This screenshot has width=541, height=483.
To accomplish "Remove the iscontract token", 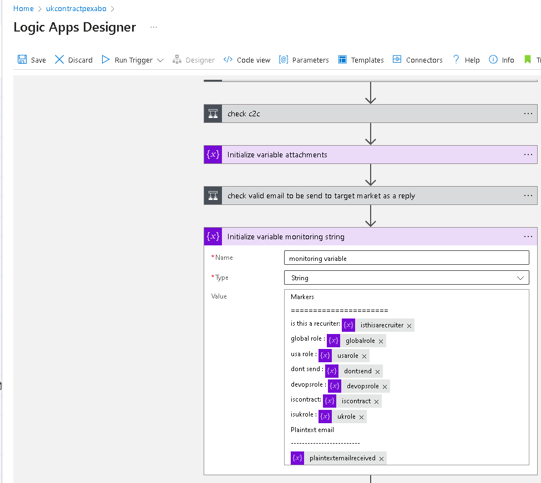I will point(376,402).
